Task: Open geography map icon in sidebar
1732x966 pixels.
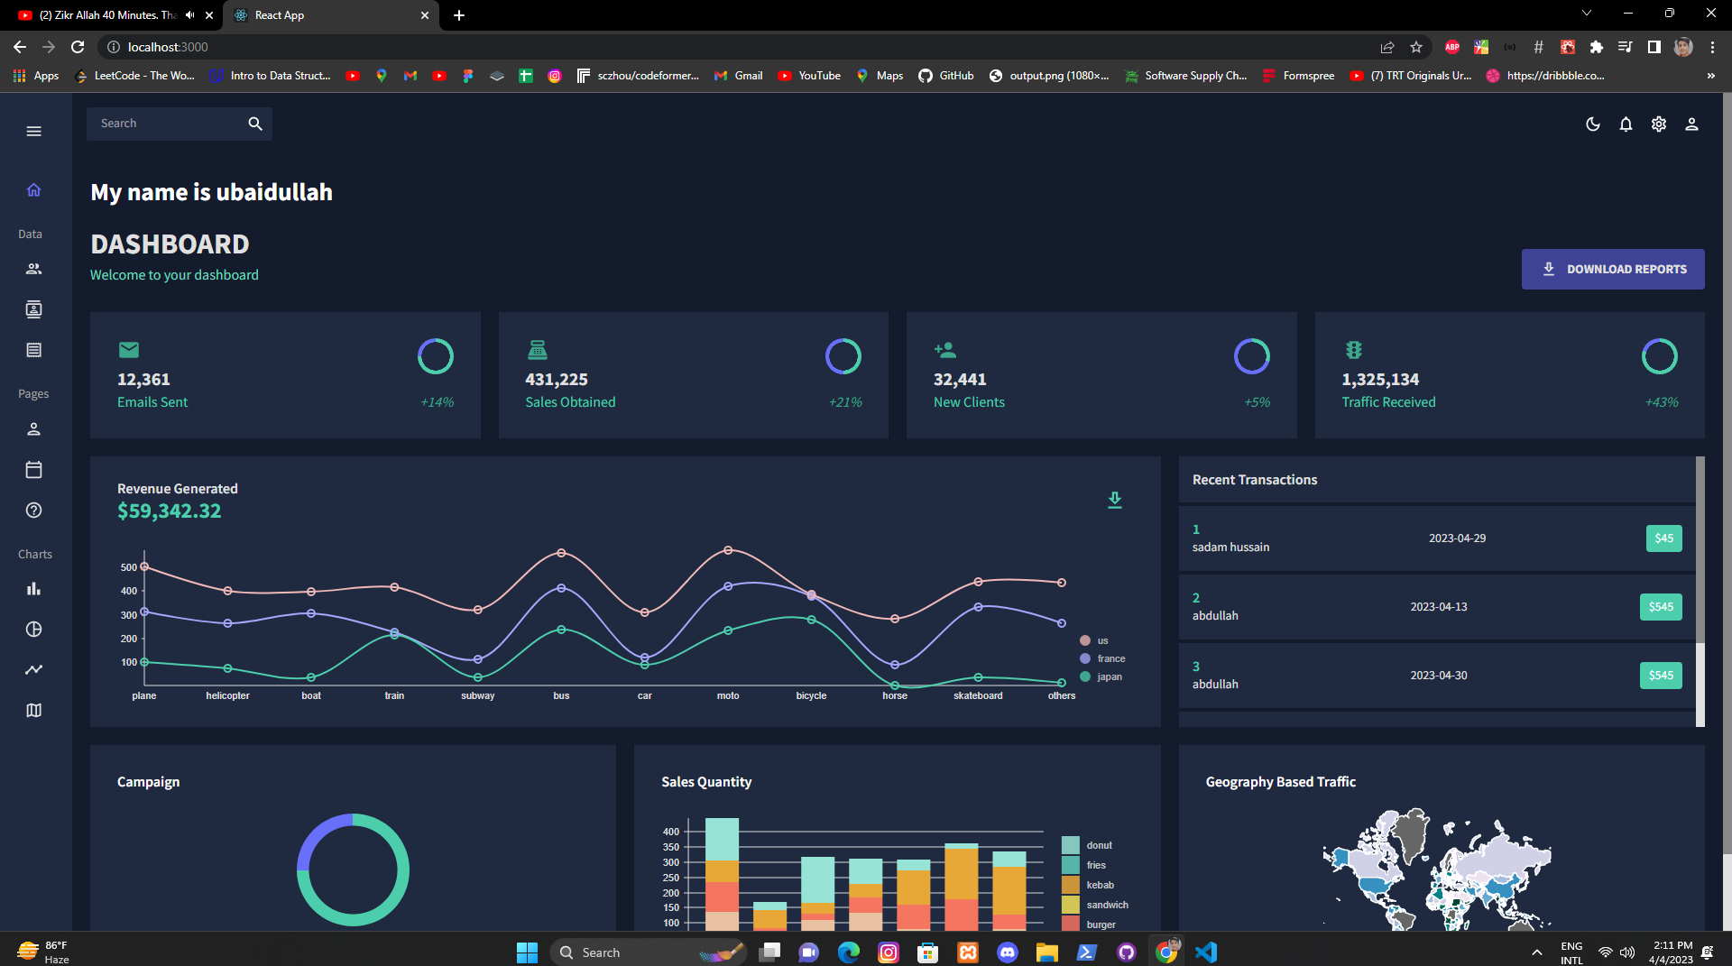Action: pos(34,710)
